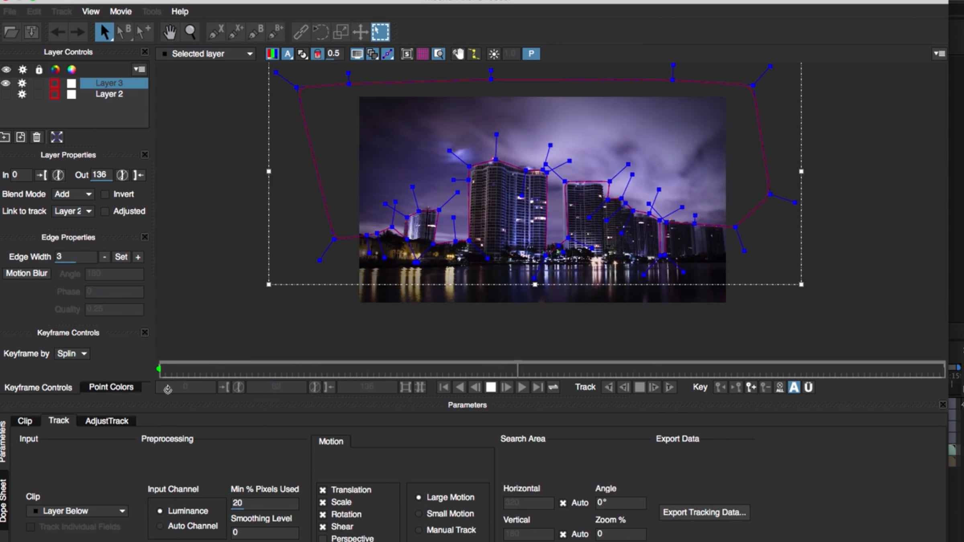
Task: Disable the Shear motion checkbox
Action: click(323, 527)
